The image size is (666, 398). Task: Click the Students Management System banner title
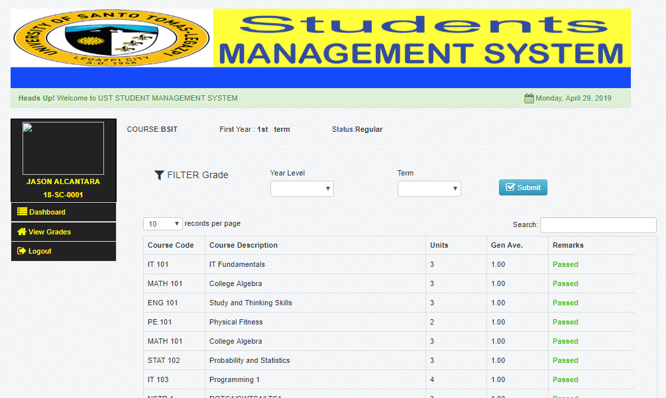421,38
